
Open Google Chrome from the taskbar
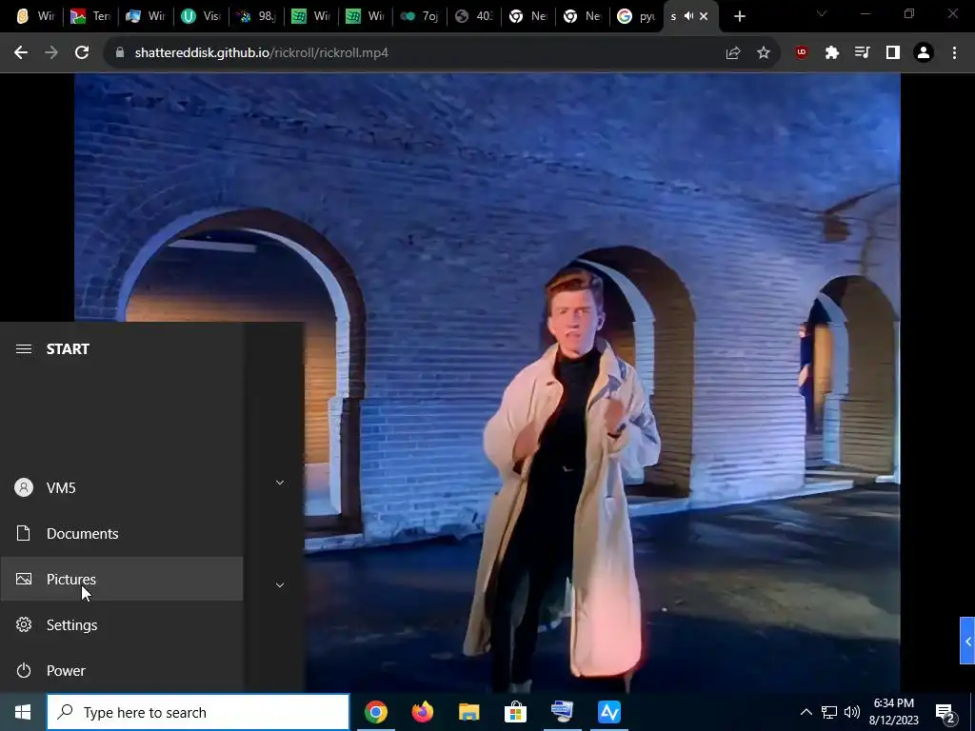pos(376,712)
